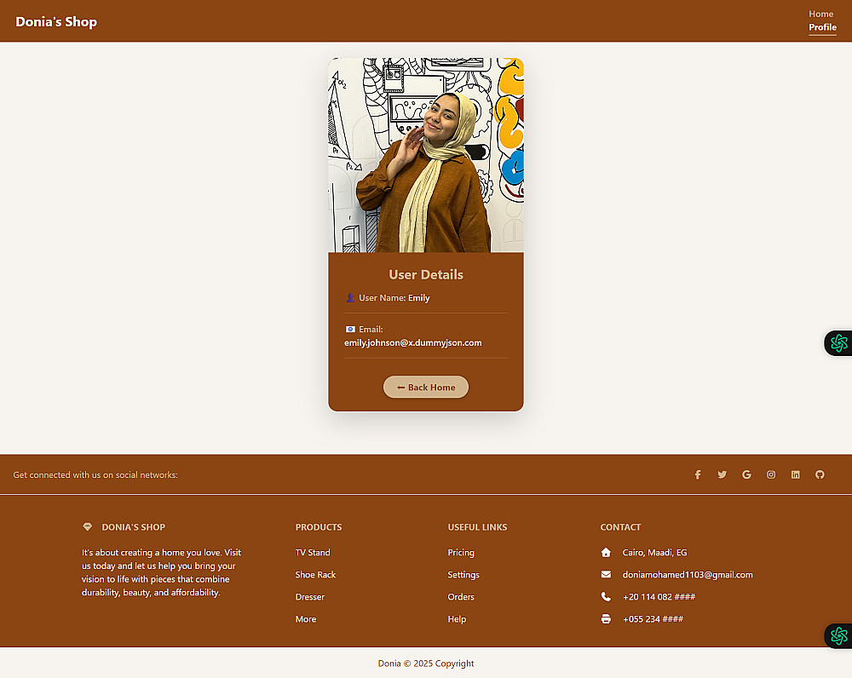Image resolution: width=852 pixels, height=678 pixels.
Task: Open Donia's Shop brand logo
Action: click(x=56, y=22)
